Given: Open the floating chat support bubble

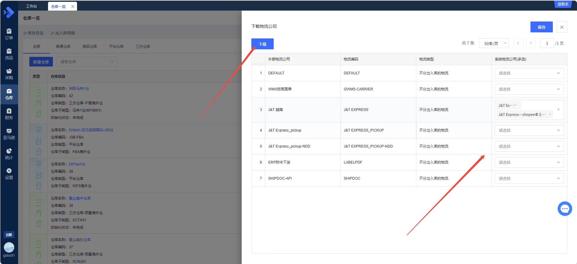Looking at the screenshot, I should (x=565, y=209).
